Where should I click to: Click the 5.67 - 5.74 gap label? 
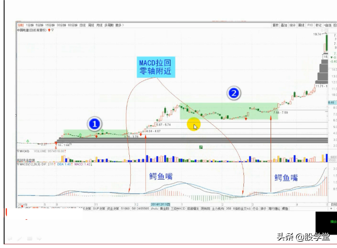(x=164, y=125)
